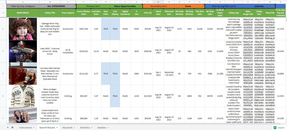This screenshot has height=130, width=287.
Task: Open Halo ODST shop link
Action: click(270, 51)
